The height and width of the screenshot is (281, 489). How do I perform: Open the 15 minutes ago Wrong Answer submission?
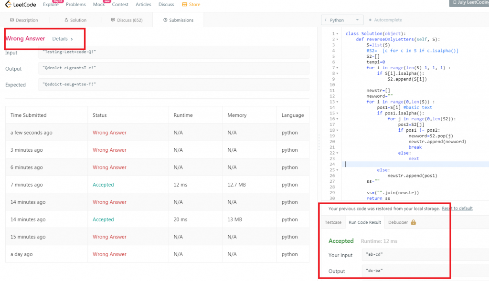[109, 237]
